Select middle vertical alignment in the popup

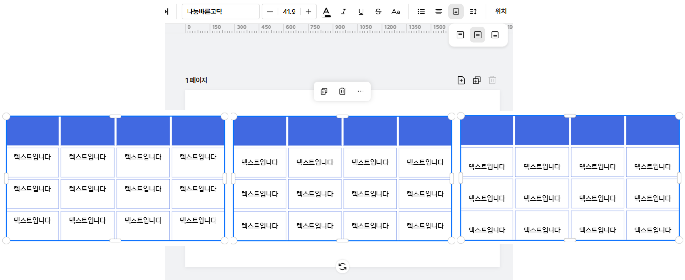tap(478, 35)
